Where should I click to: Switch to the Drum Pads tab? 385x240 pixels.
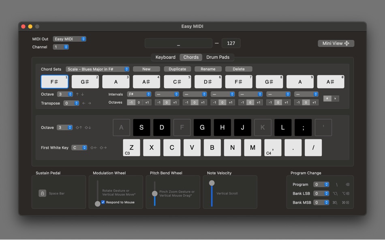(x=218, y=57)
